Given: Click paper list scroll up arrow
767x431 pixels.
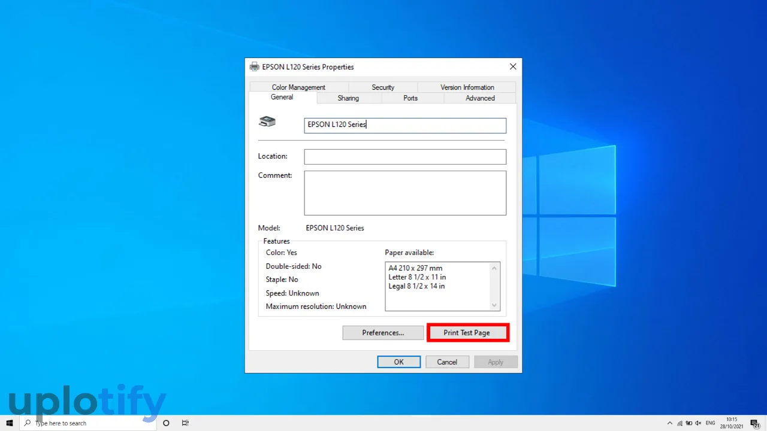Looking at the screenshot, I should pos(494,268).
